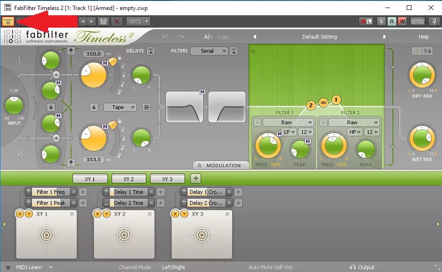Image resolution: width=442 pixels, height=272 pixels.
Task: Open Filter 1 slope 12 dropdown
Action: pyautogui.click(x=307, y=132)
